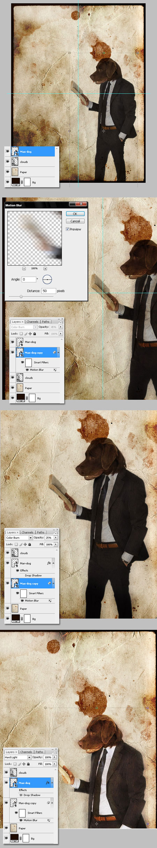Click the mask link chain icon on Bg layer in the tab-less layer list

[x=22, y=182]
